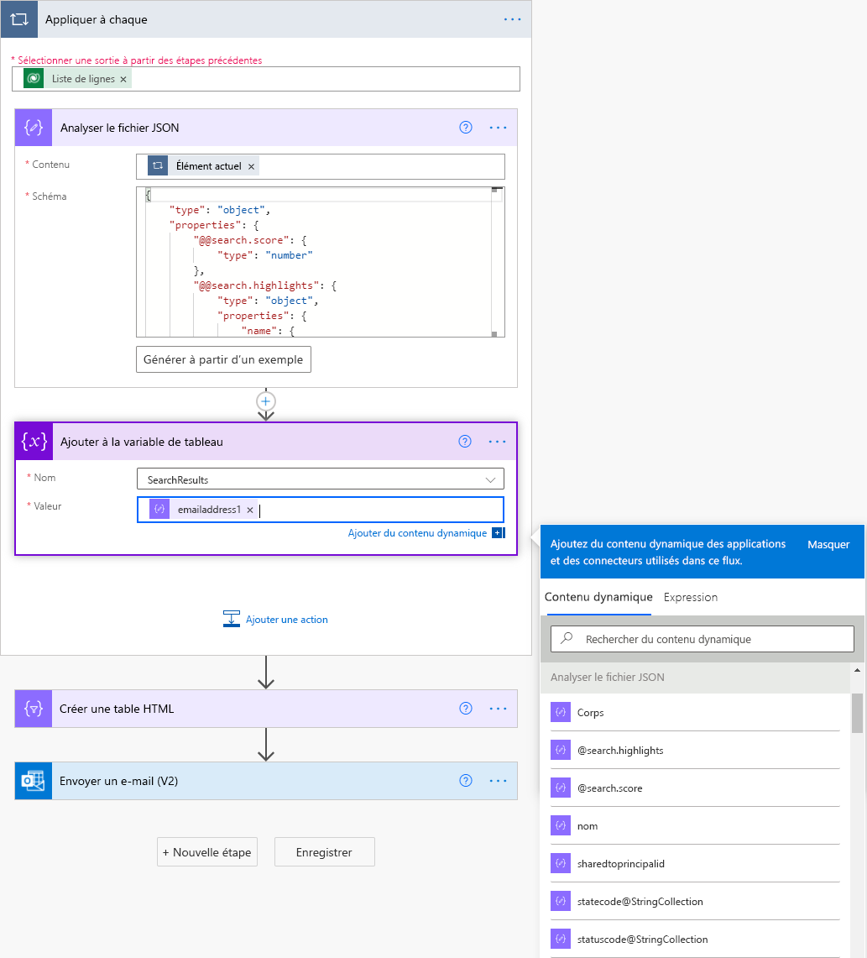
Task: Click the Outlook icon on e-mail step
Action: (34, 781)
